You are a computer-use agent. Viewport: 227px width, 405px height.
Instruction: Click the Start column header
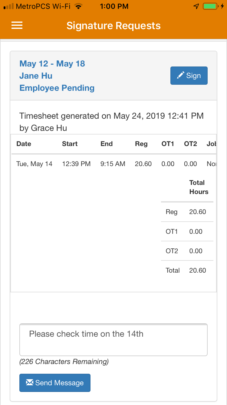coord(70,144)
